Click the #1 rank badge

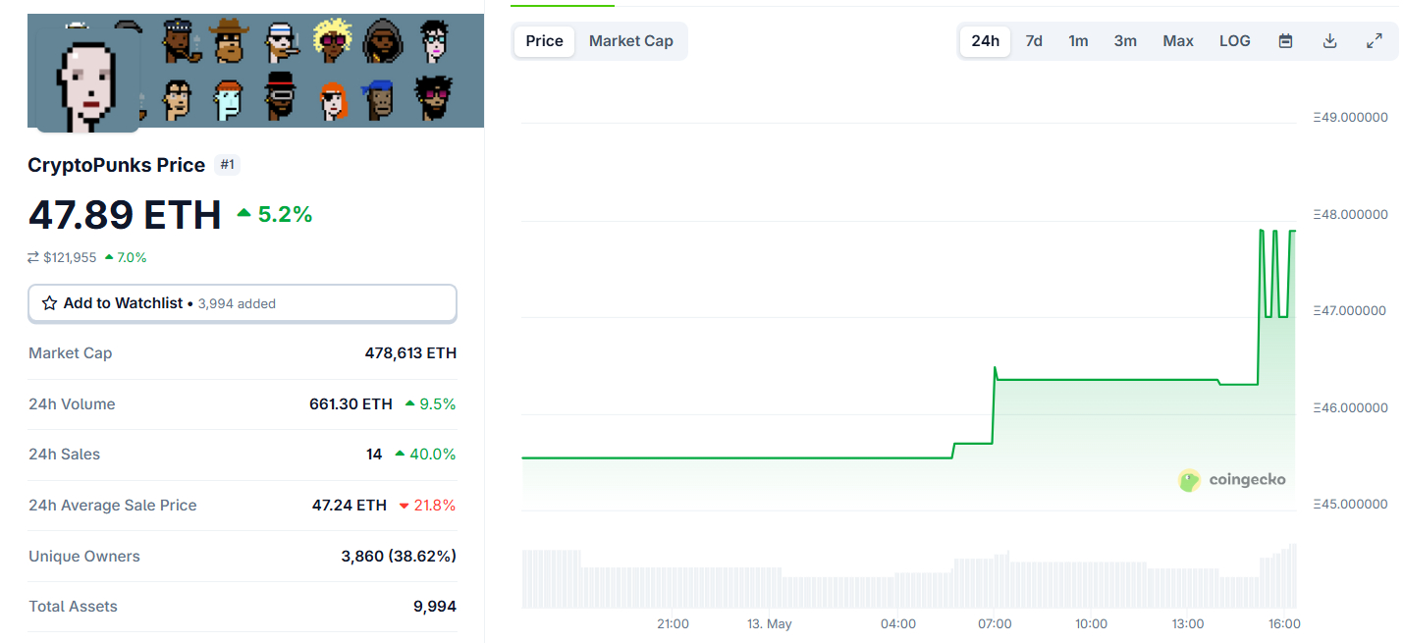227,165
